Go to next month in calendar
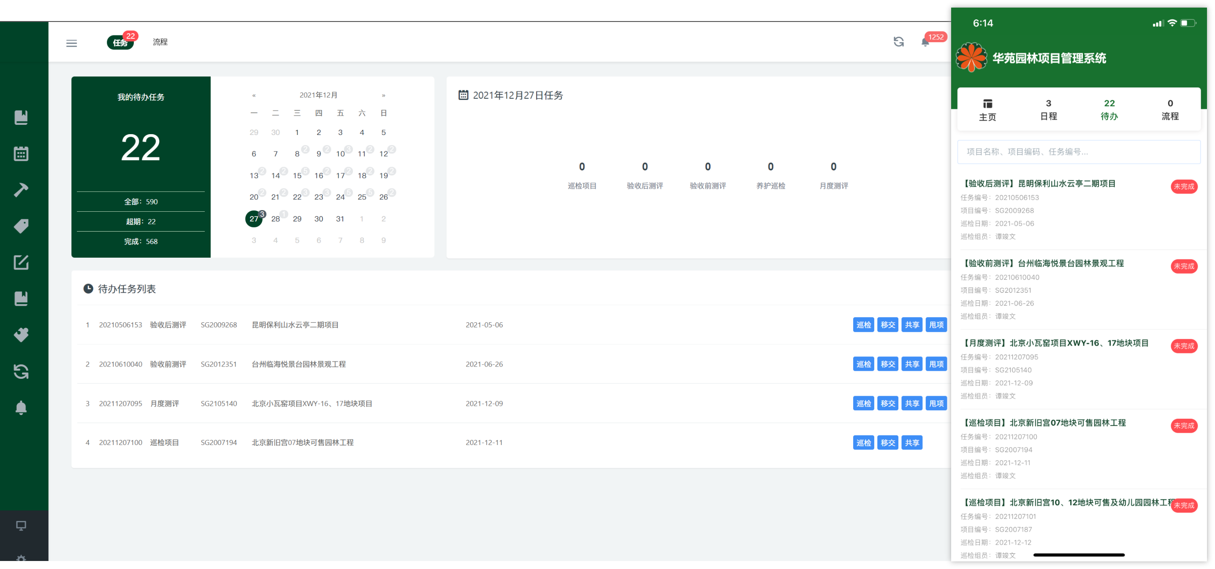The height and width of the screenshot is (569, 1215). [x=383, y=95]
